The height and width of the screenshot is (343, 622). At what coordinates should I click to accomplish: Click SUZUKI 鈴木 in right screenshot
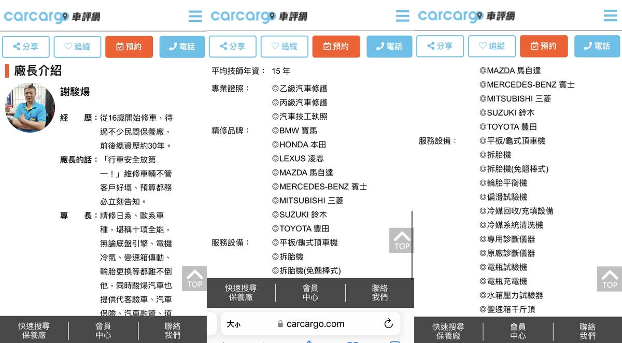click(507, 112)
